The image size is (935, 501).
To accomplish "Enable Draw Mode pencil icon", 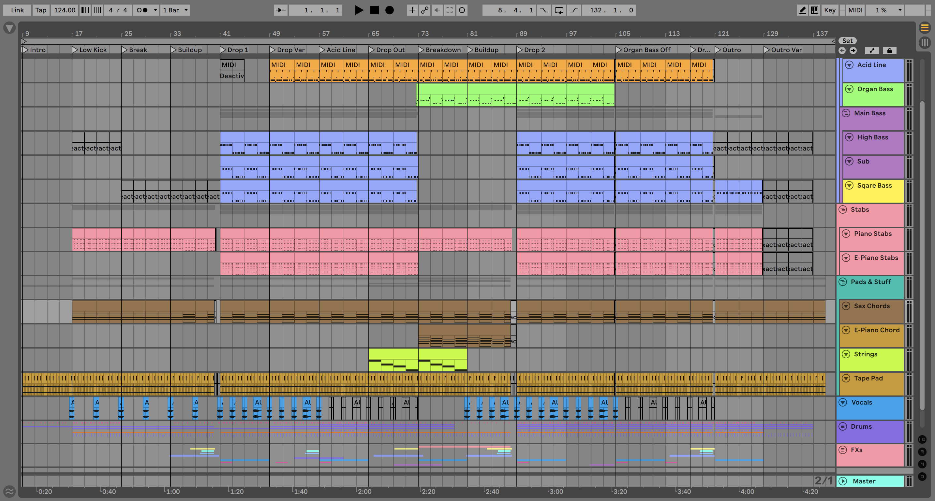I will coord(802,10).
